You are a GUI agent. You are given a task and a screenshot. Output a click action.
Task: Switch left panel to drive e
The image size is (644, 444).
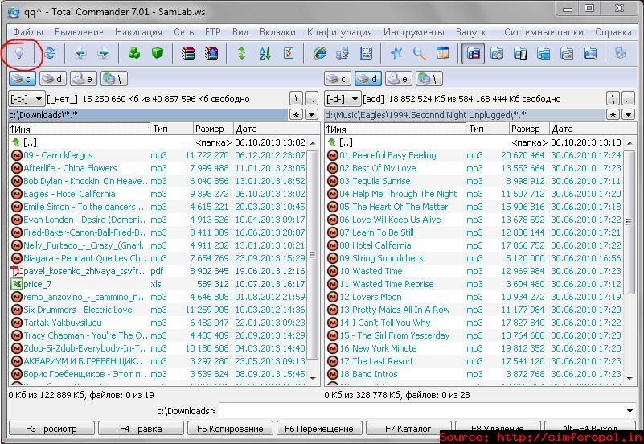click(84, 79)
